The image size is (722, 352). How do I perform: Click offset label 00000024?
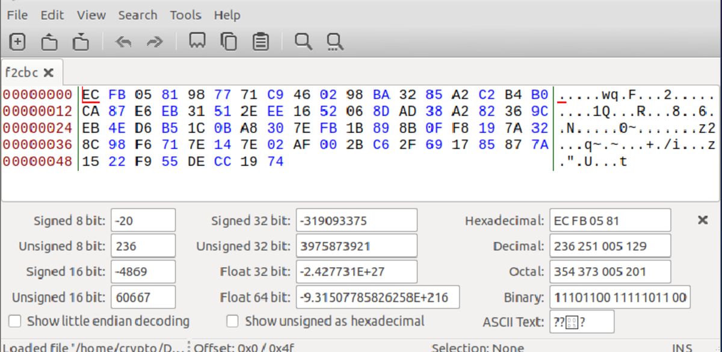(37, 128)
